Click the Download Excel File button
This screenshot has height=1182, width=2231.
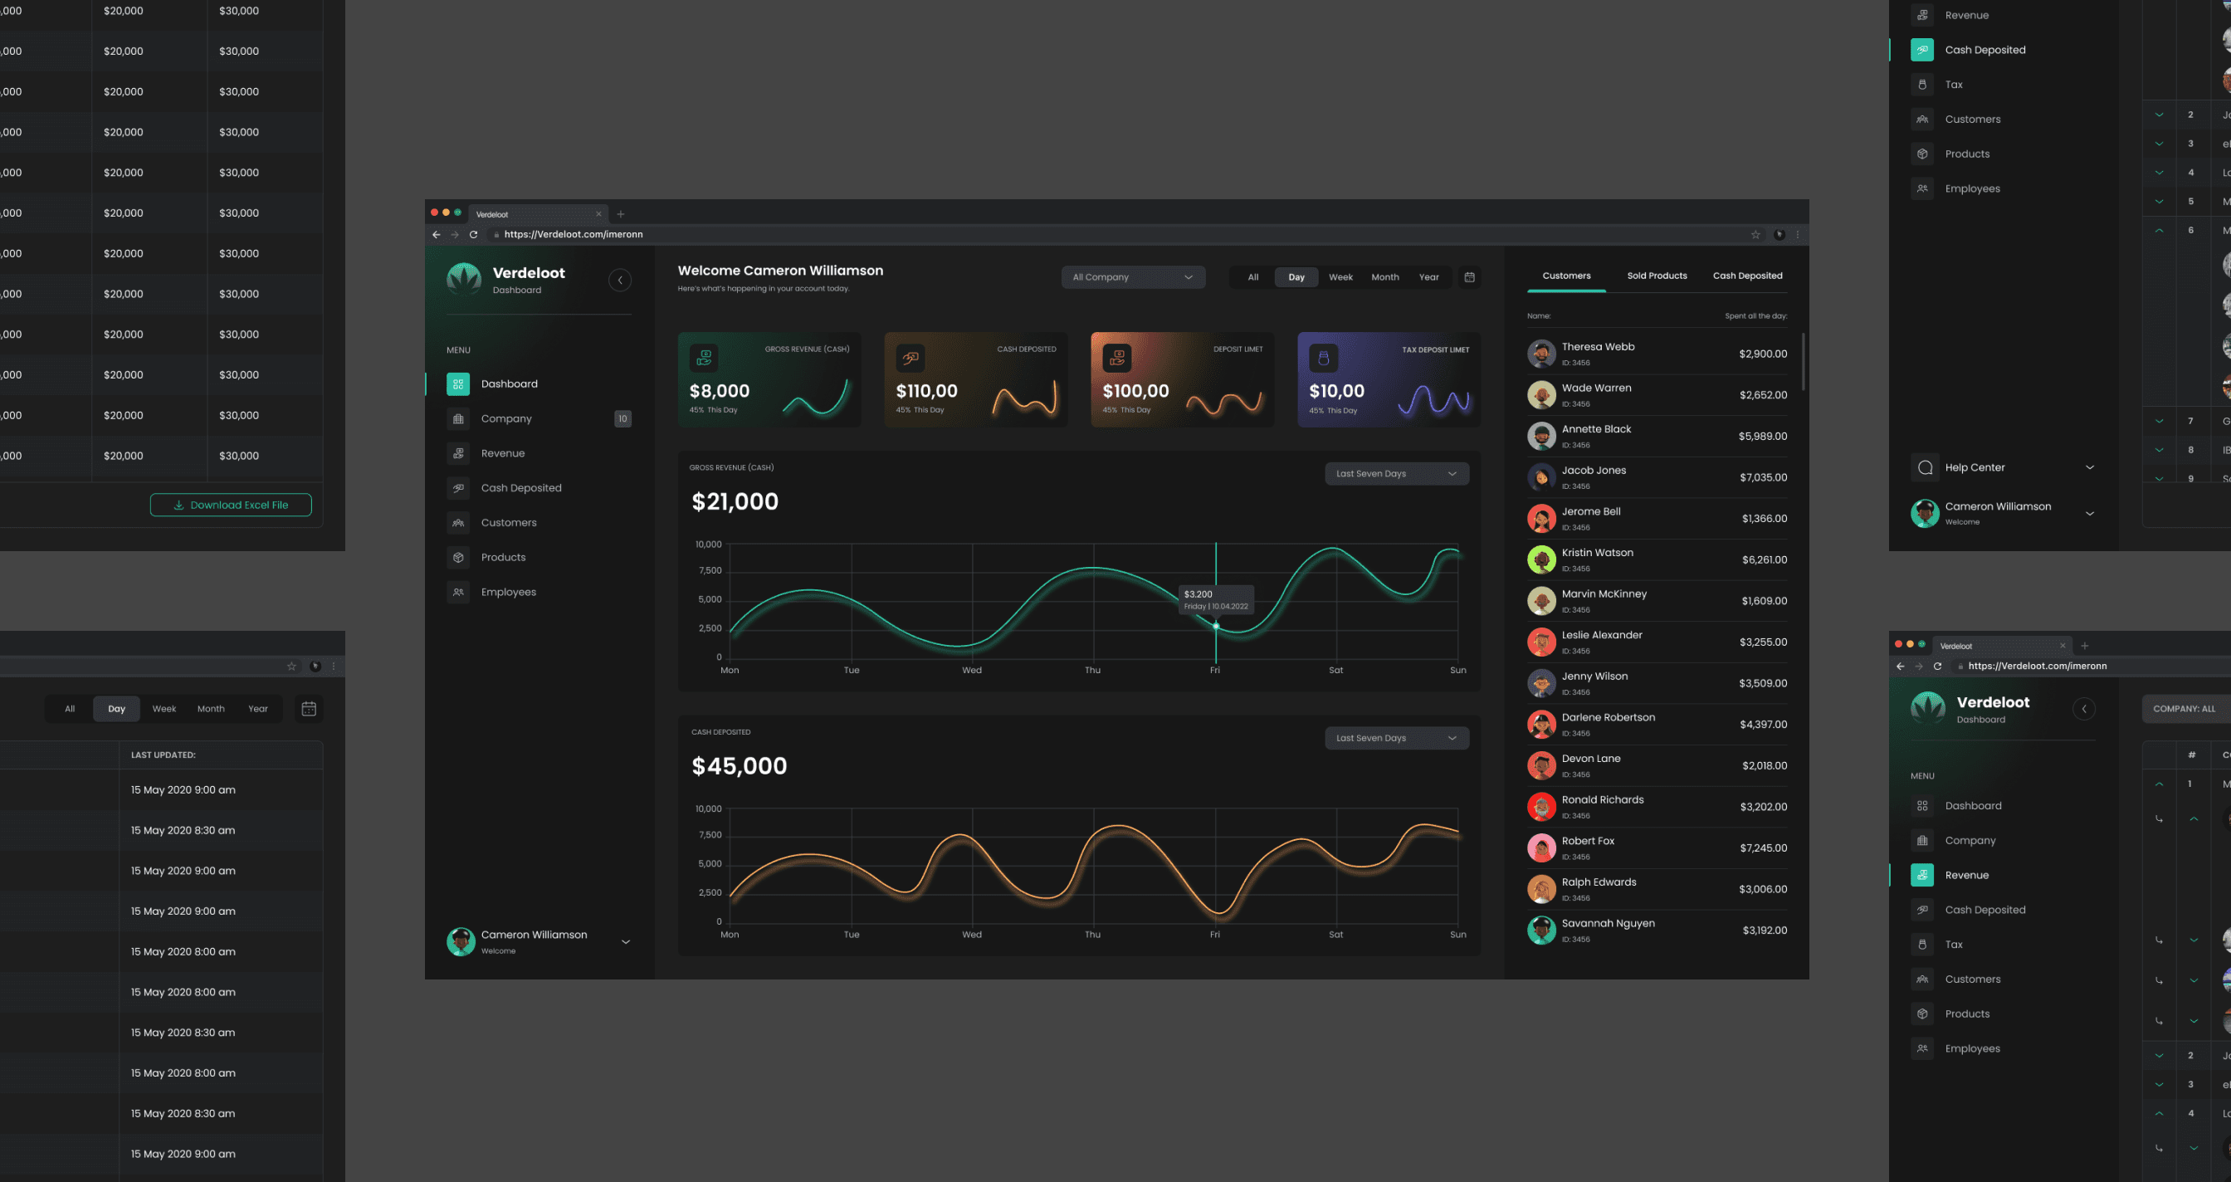(x=231, y=505)
